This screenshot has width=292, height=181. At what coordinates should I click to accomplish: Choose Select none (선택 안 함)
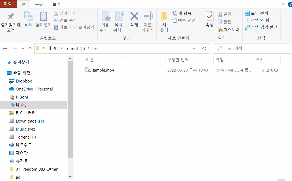click(257, 20)
